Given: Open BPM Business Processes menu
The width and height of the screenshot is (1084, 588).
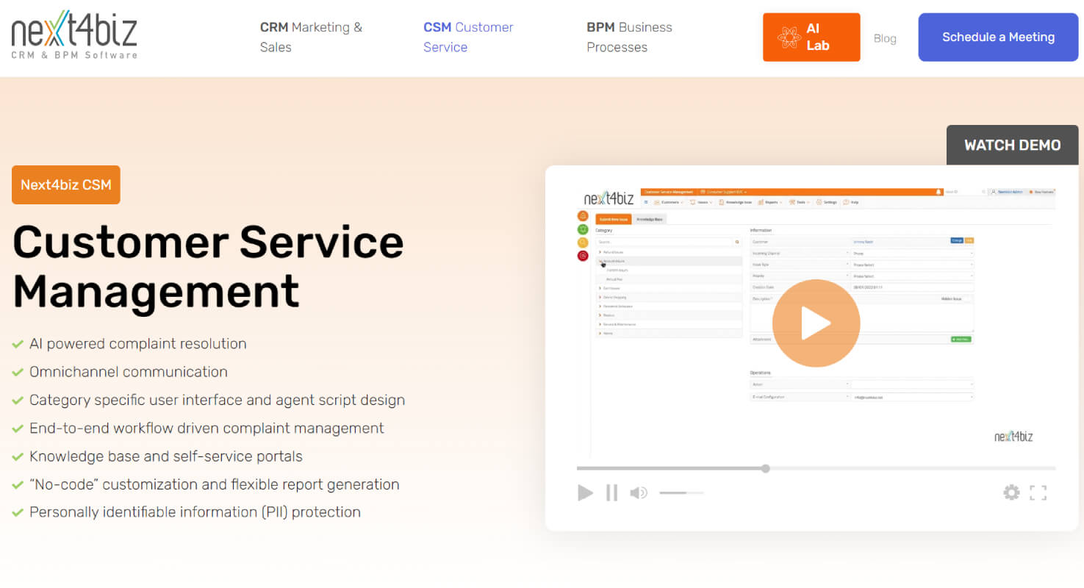Looking at the screenshot, I should pos(629,37).
